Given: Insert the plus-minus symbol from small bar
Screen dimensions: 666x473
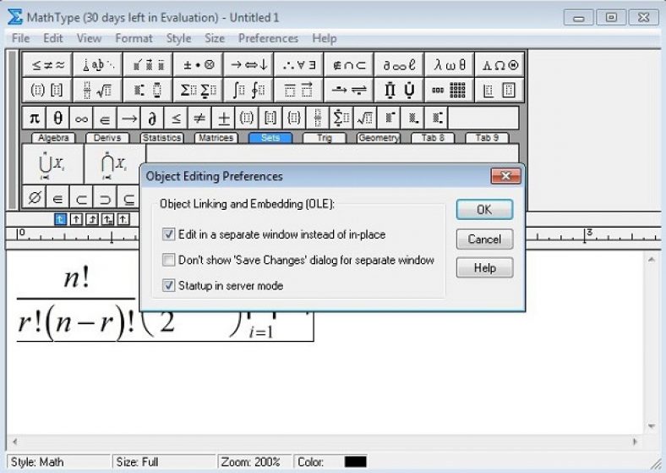Looking at the screenshot, I should pos(223,118).
